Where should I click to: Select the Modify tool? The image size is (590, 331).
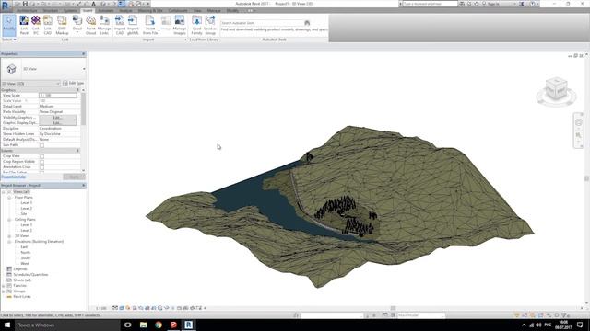pos(8,25)
